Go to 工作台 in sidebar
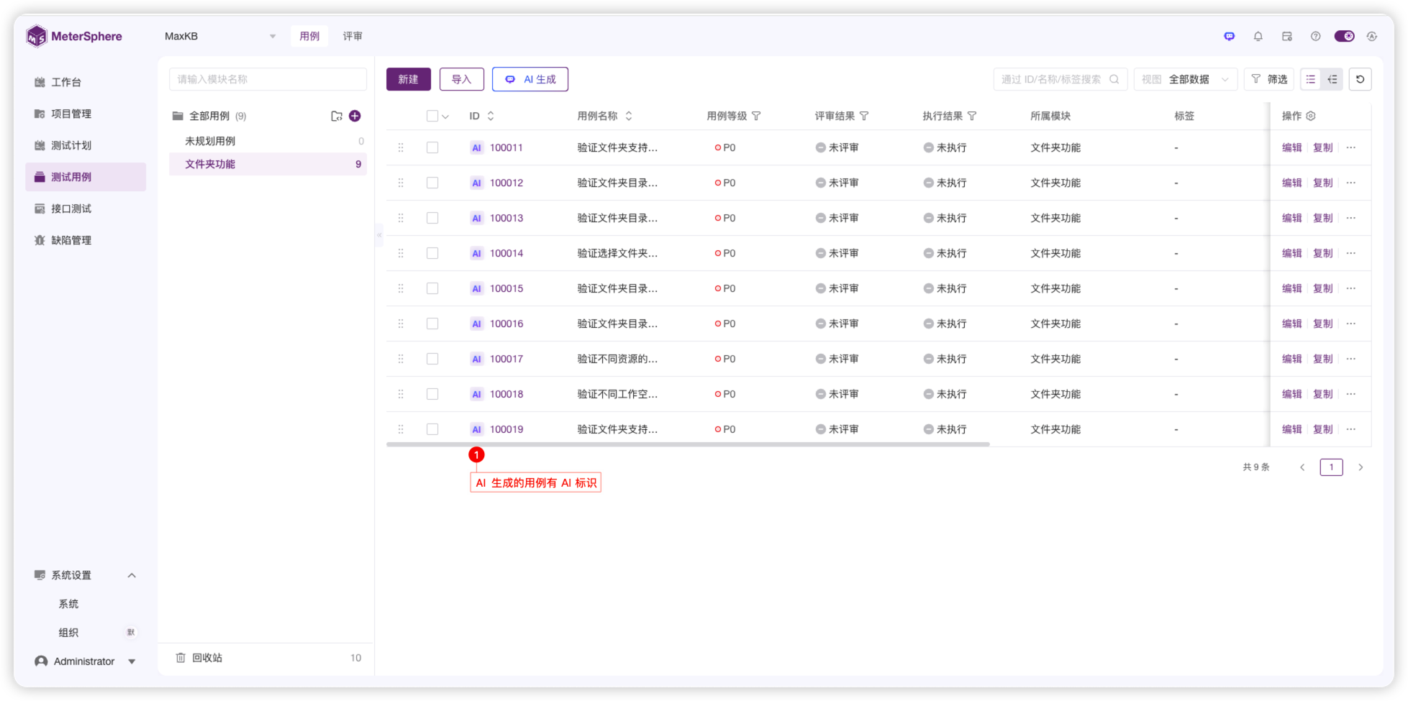The height and width of the screenshot is (701, 1408). [x=86, y=82]
